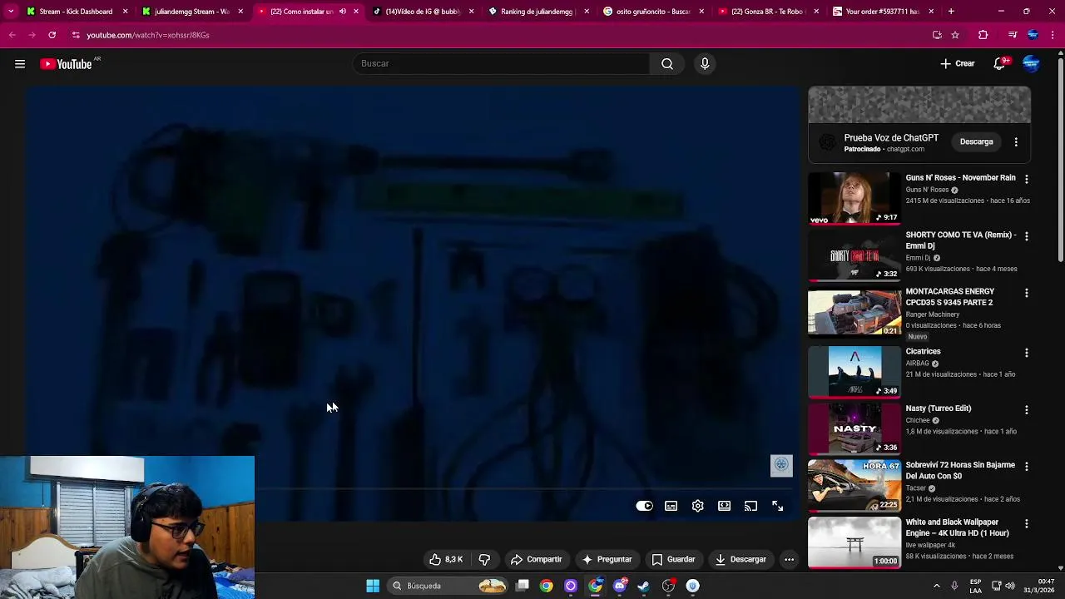Open the tab search dropdown arrow
Image resolution: width=1065 pixels, height=599 pixels.
[x=11, y=12]
